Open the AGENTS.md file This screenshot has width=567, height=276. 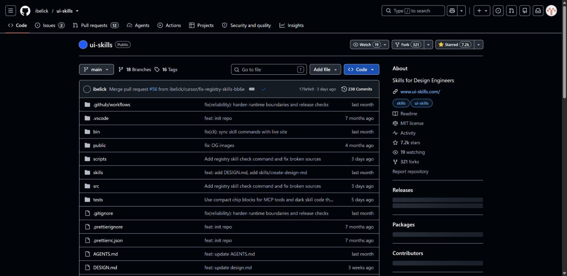click(x=106, y=254)
